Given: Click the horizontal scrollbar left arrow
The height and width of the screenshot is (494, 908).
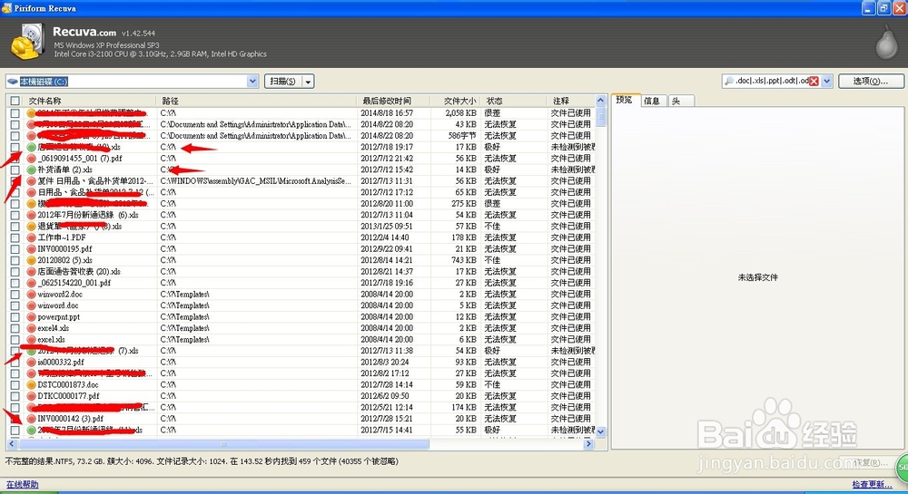Looking at the screenshot, I should point(12,444).
